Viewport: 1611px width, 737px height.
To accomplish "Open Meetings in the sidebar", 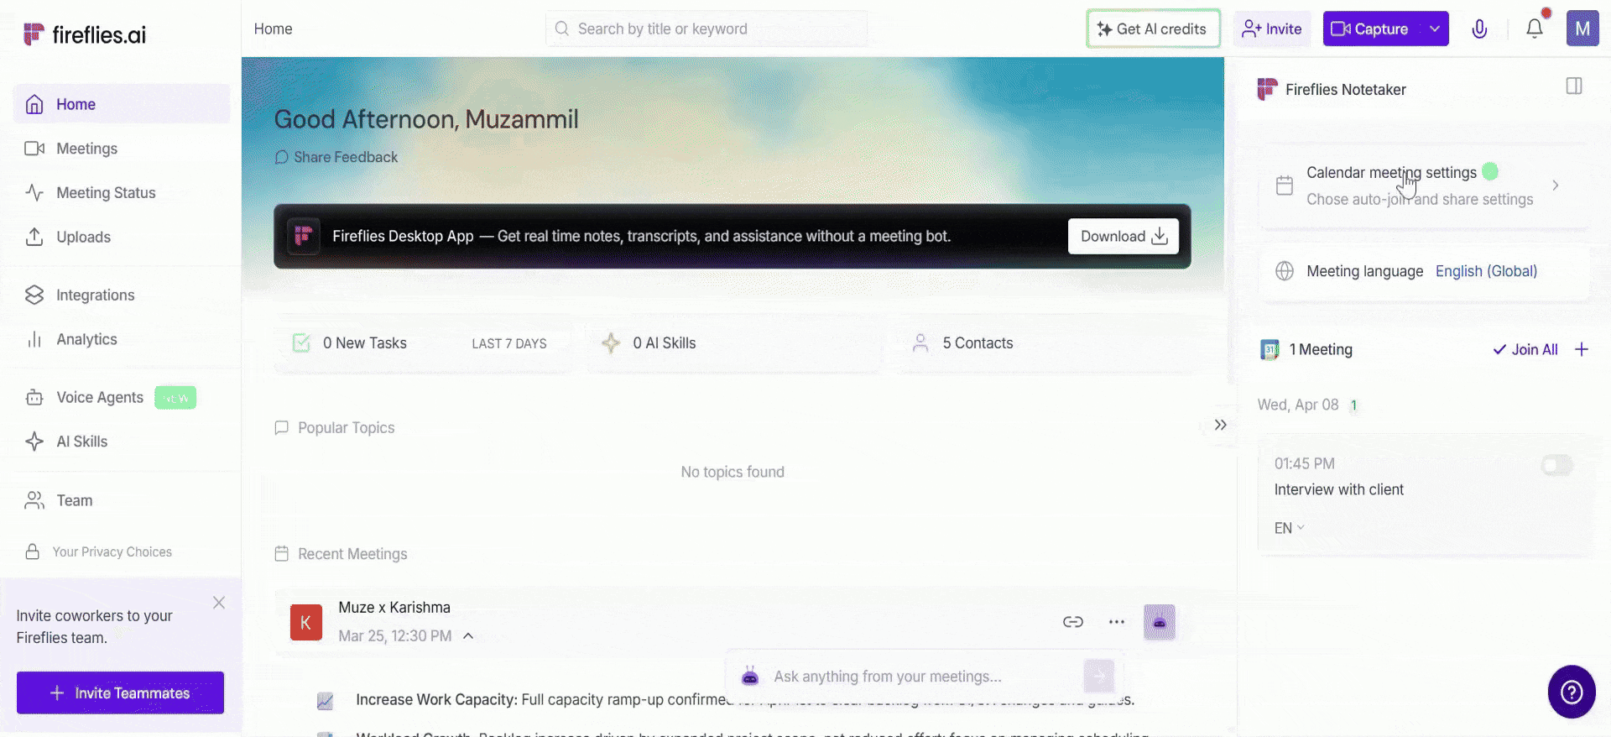I will click(x=122, y=149).
